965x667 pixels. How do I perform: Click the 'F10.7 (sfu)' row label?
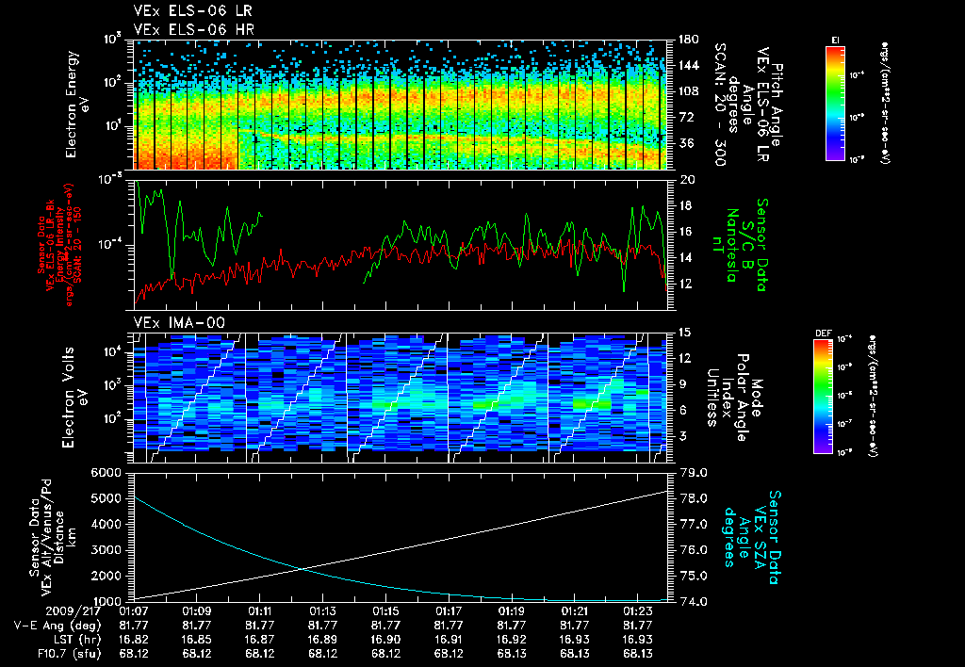[69, 654]
